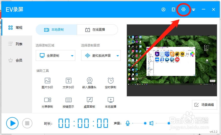This screenshot has width=221, height=135.
Task: Open the user account icon
Action: point(163,9)
